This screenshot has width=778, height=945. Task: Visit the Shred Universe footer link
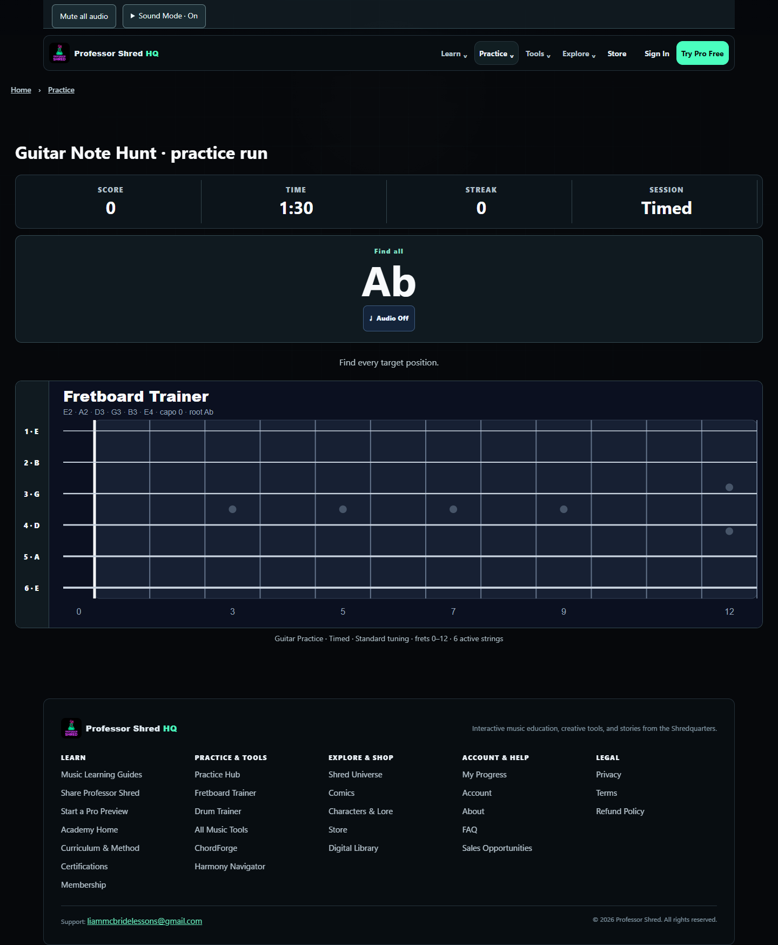356,775
